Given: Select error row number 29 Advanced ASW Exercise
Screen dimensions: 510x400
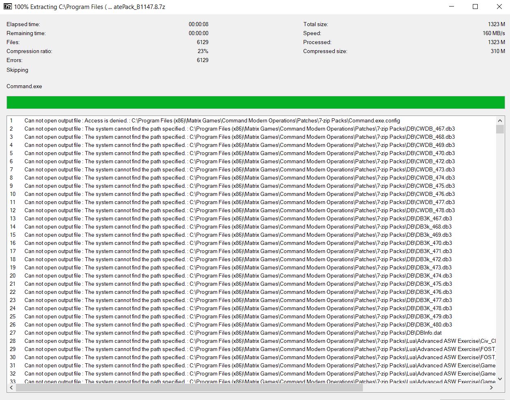Looking at the screenshot, I should click(x=251, y=349).
